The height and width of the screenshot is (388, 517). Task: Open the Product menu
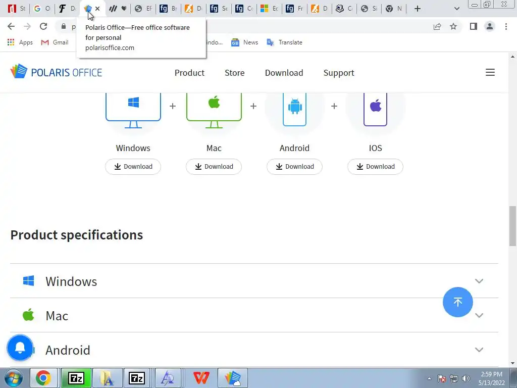(190, 73)
